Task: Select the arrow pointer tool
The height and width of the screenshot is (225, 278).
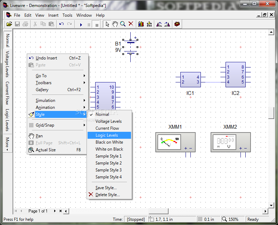Action: click(107, 24)
